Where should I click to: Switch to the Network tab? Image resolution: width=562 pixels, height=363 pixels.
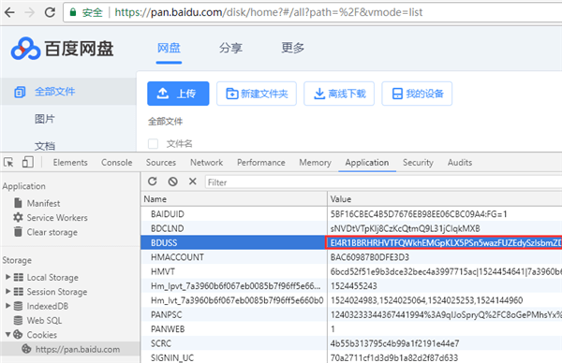click(206, 163)
